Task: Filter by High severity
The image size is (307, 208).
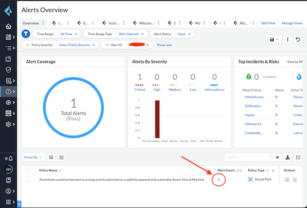Action: 157,90
